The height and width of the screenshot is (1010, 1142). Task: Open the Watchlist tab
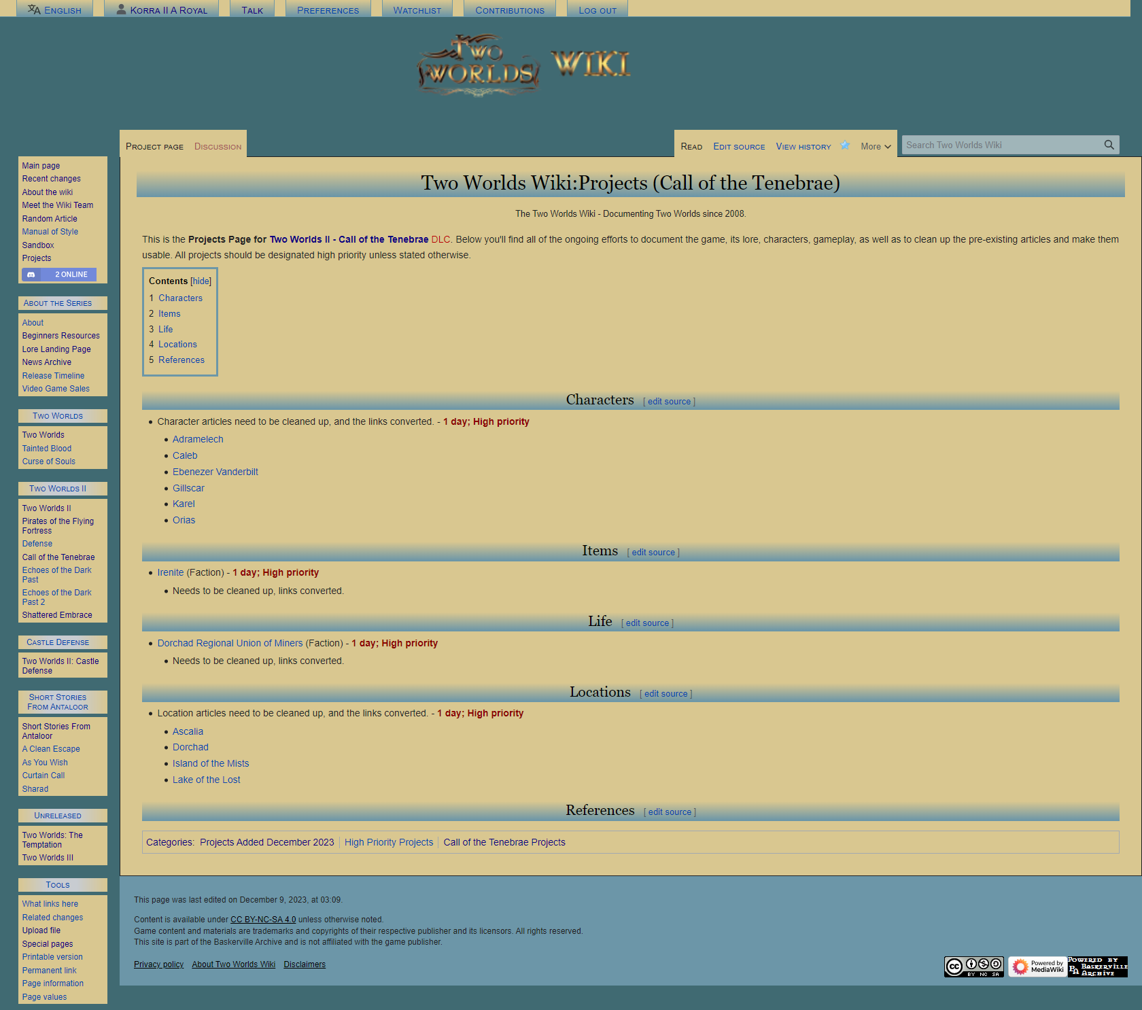[417, 10]
